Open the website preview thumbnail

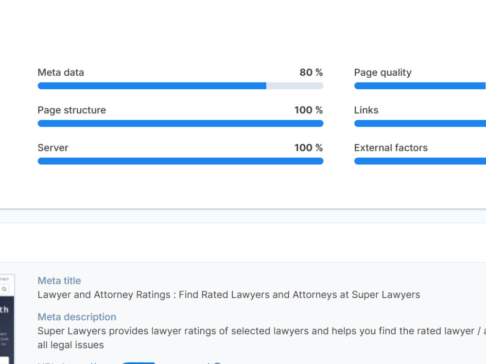[7, 319]
